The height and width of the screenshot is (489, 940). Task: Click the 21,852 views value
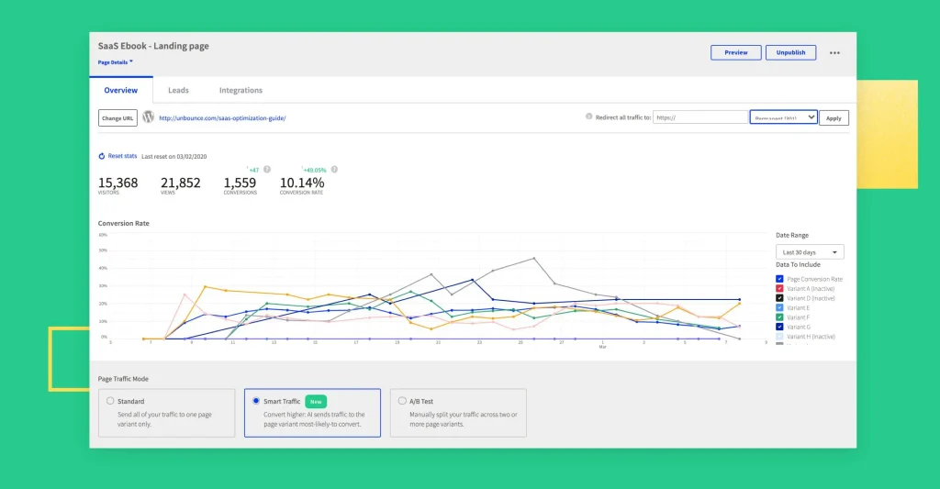[x=181, y=183]
